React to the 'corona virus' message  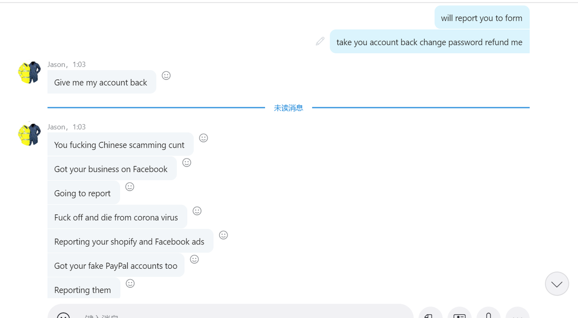pyautogui.click(x=197, y=211)
